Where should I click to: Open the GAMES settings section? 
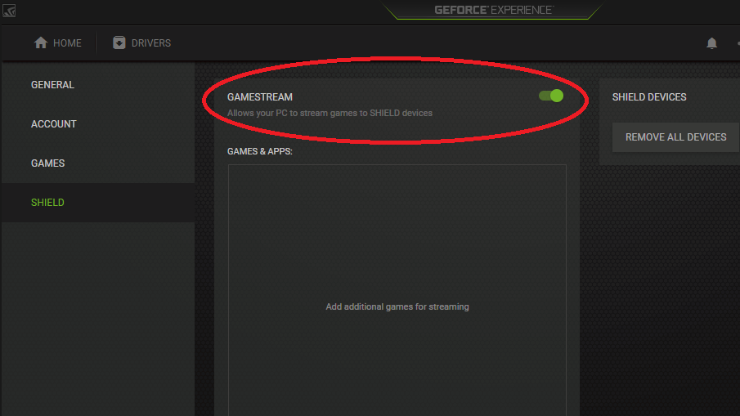point(47,163)
